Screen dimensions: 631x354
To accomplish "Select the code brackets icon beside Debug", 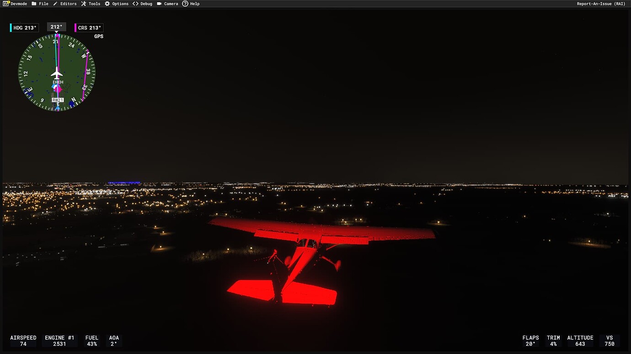I will [x=134, y=3].
